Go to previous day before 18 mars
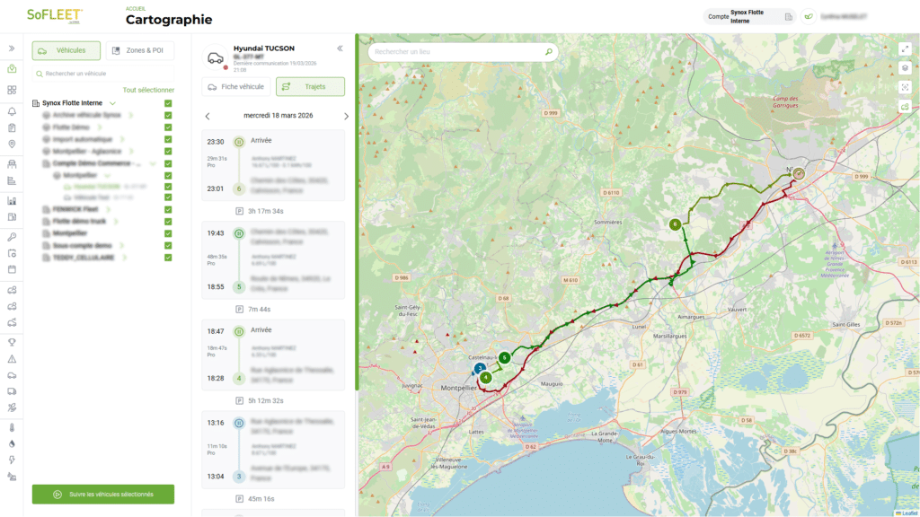 [x=208, y=116]
